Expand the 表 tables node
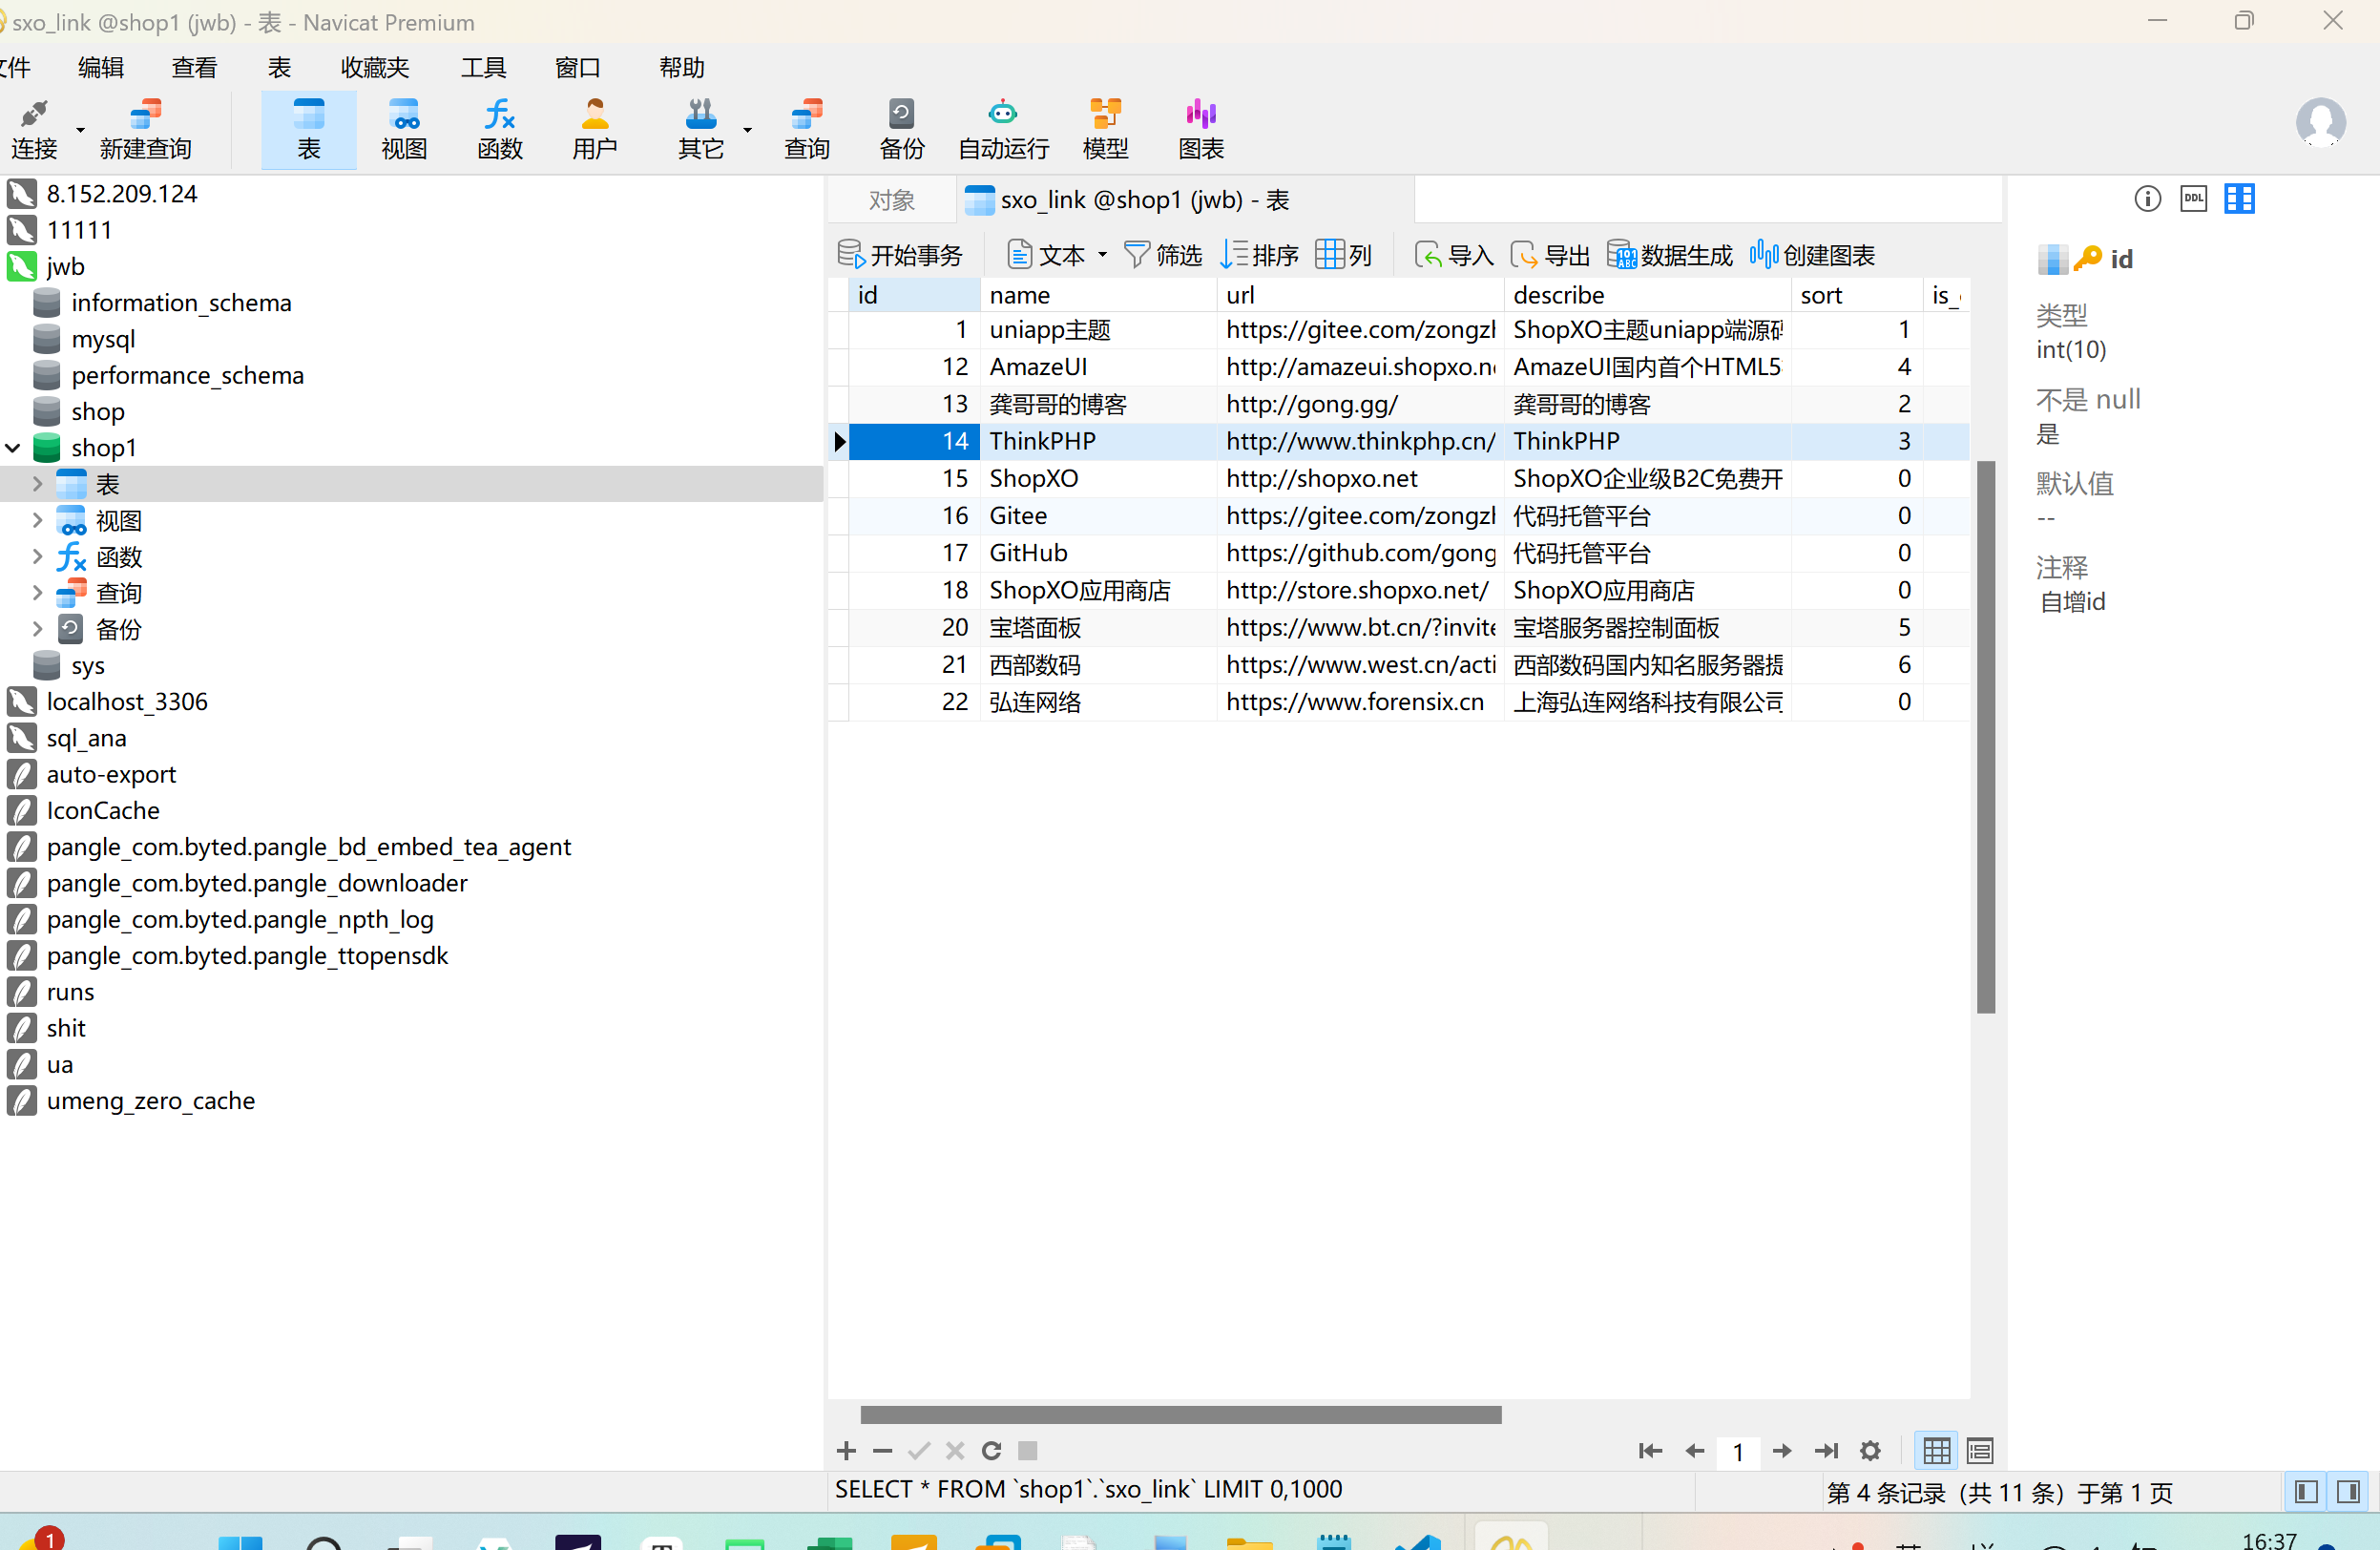The image size is (2380, 1550). [x=38, y=484]
